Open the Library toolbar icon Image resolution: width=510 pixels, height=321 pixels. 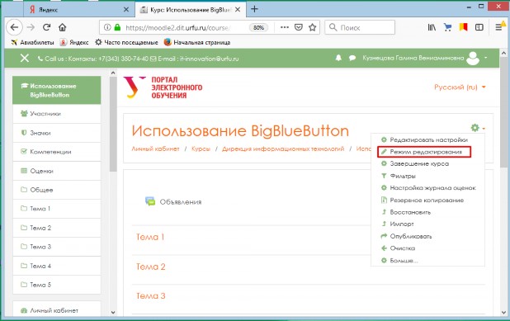coord(432,27)
